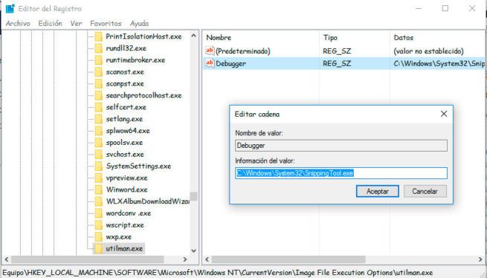Select the wscript.exe folder icon
487x278 pixels.
pyautogui.click(x=99, y=225)
